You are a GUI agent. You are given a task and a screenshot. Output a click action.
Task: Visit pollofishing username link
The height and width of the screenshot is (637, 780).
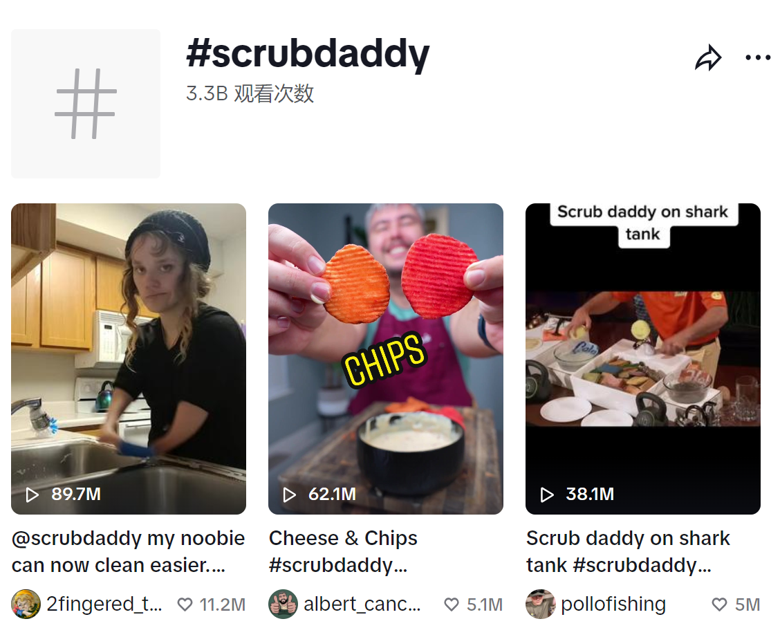(613, 604)
